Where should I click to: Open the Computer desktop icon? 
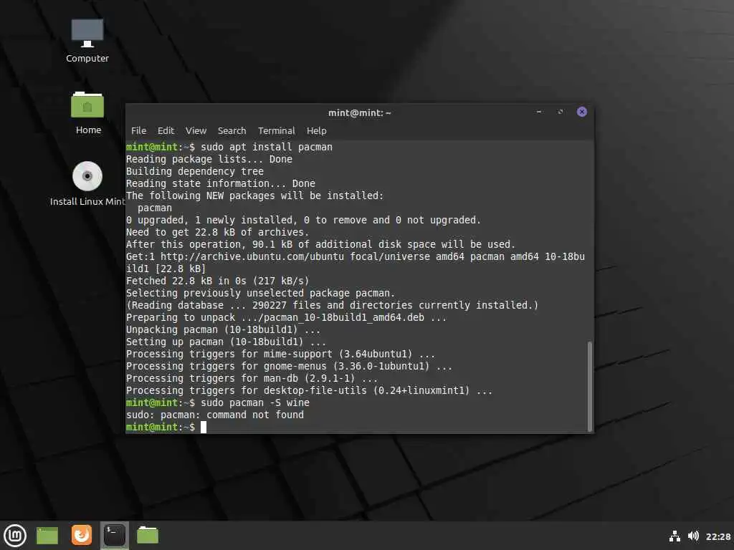[87, 41]
